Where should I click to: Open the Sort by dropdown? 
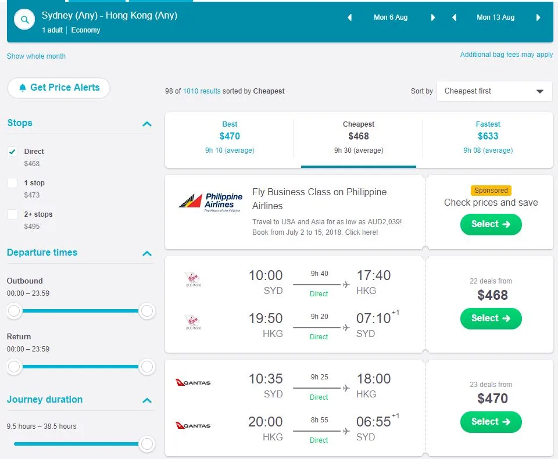point(494,91)
